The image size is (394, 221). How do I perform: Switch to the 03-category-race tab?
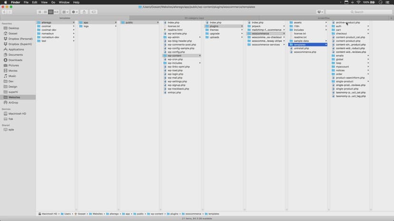point(194,18)
